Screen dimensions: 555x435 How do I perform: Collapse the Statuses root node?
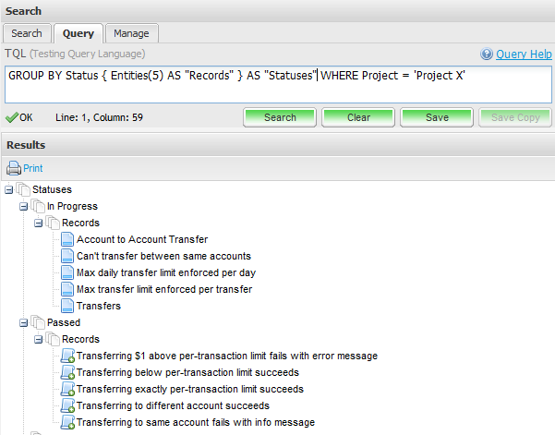8,189
